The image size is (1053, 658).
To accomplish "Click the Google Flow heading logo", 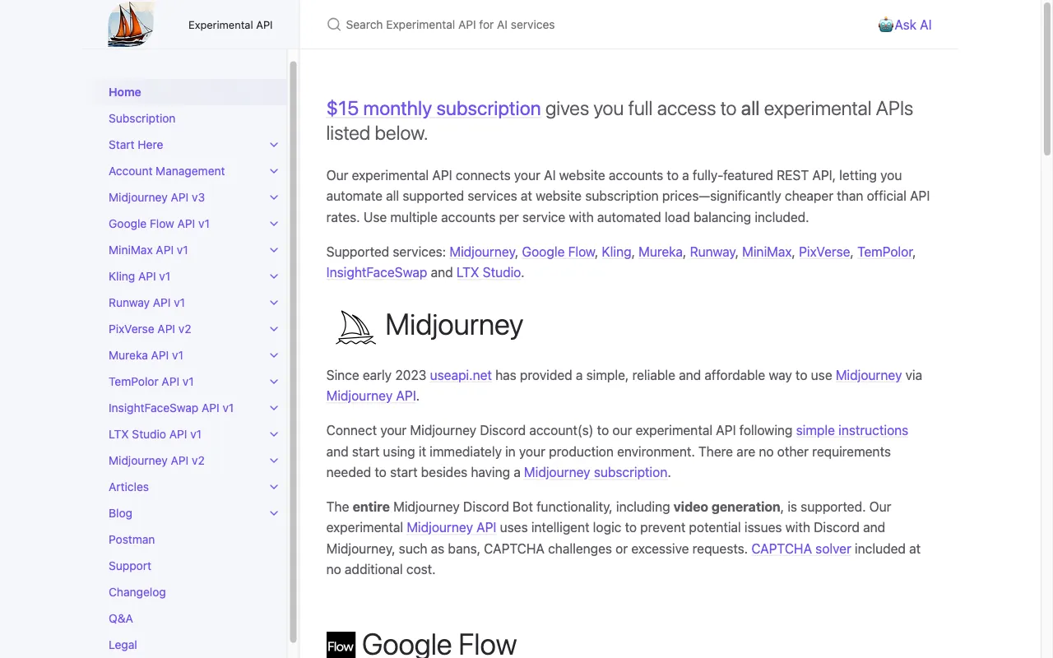I will pos(341,646).
